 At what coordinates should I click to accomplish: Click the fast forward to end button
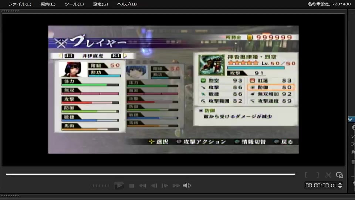pyautogui.click(x=176, y=186)
